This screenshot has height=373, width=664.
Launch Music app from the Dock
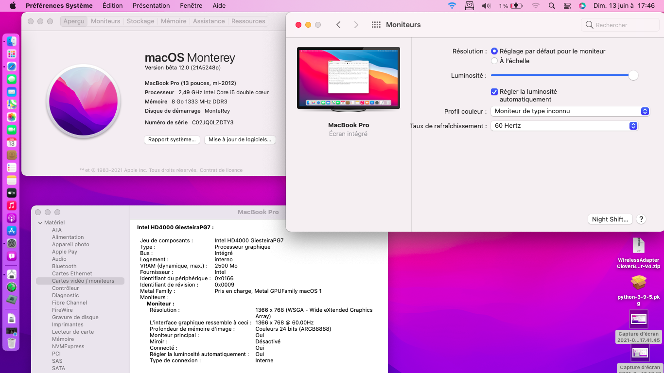(x=12, y=205)
